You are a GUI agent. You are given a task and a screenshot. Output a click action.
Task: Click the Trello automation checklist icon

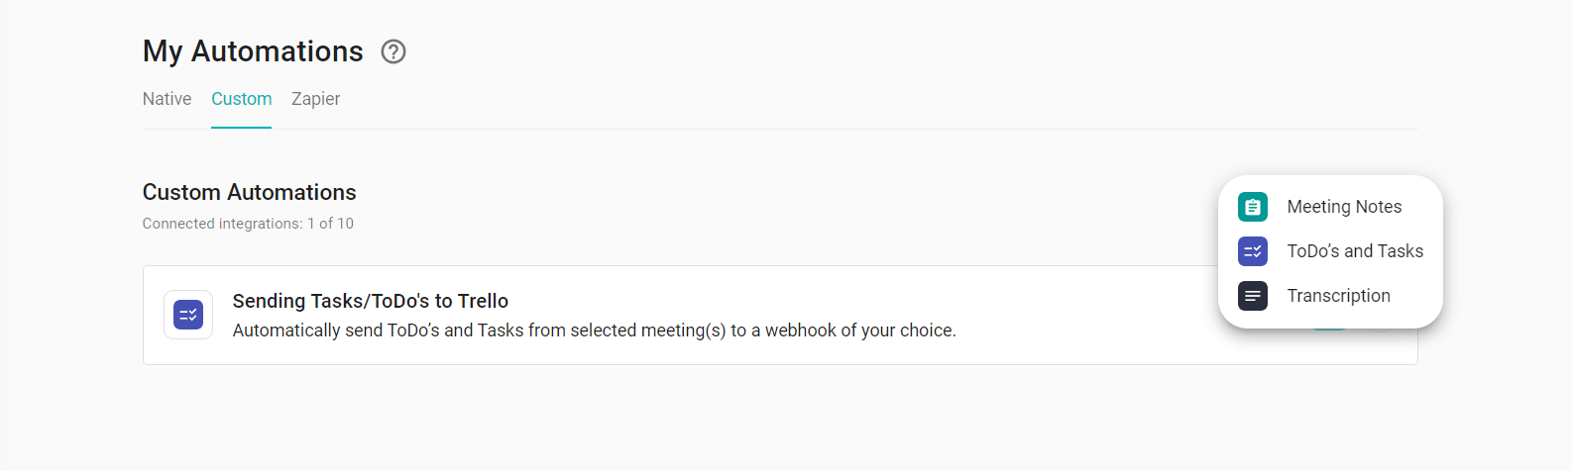coord(188,315)
